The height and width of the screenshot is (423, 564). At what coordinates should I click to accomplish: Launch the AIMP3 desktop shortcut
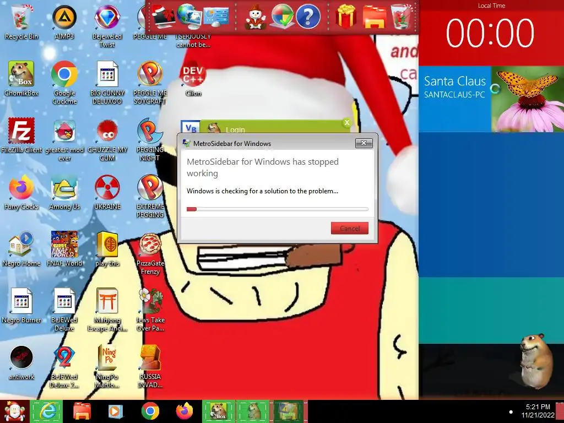tap(64, 22)
